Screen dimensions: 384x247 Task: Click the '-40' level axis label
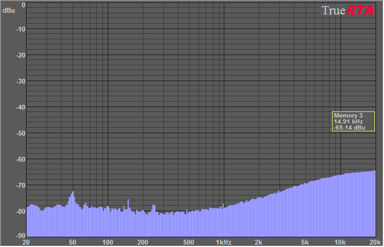[x=21, y=107]
